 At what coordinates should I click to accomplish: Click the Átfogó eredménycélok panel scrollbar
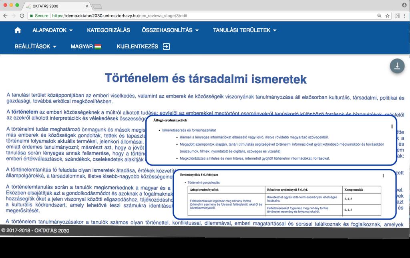392,126
